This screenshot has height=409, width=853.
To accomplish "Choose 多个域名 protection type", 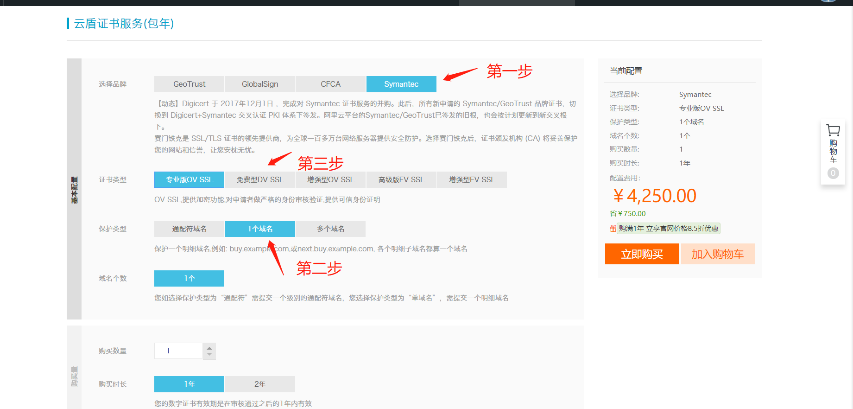I will click(x=330, y=229).
